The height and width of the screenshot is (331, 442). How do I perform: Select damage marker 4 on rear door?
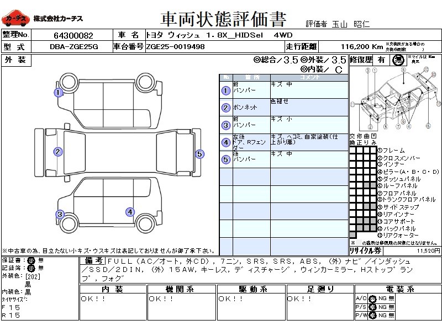coord(130,211)
